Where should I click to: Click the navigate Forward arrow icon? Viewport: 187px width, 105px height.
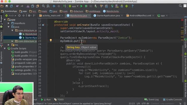(x=59, y=6)
